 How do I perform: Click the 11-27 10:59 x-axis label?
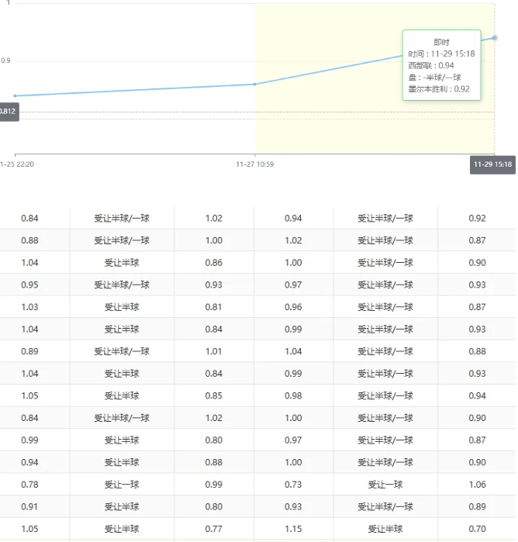point(255,164)
